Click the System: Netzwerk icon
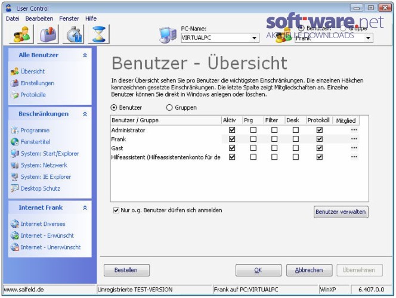The height and width of the screenshot is (298, 396). pos(15,165)
